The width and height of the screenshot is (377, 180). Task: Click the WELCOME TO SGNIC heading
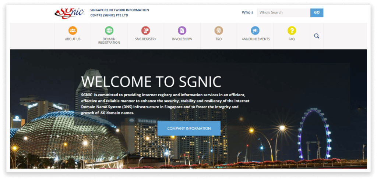(151, 82)
